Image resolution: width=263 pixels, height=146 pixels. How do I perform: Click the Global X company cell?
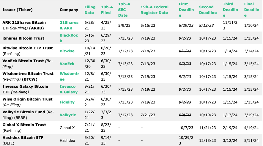pyautogui.click(x=67, y=128)
